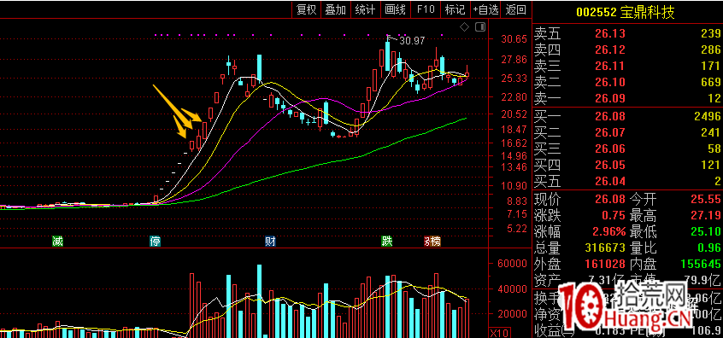Toggle the panel layout square icon

(480, 26)
